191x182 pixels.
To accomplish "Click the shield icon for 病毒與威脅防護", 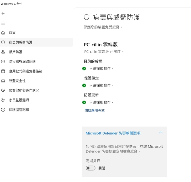I will (x=3, y=42).
